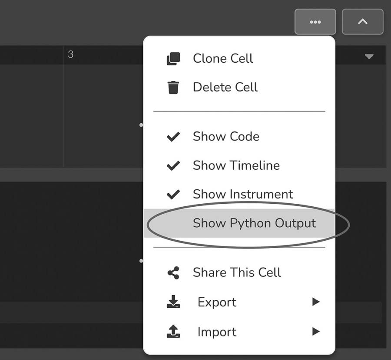This screenshot has width=391, height=360.
Task: Disable Show Timeline option
Action: [x=239, y=165]
